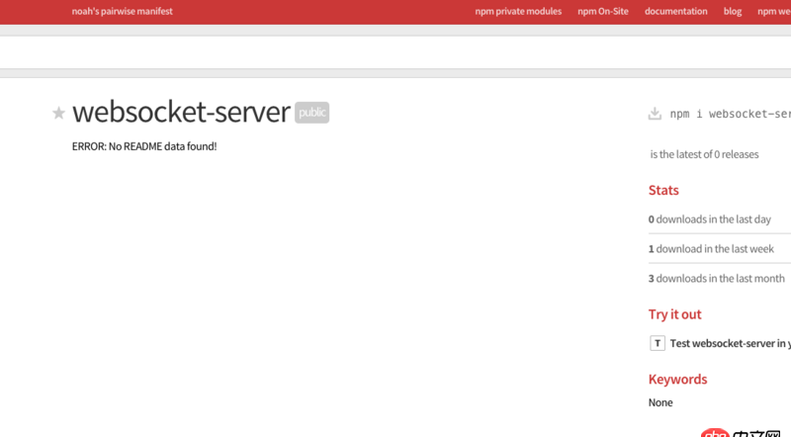Click the public badge next to package name
The image size is (791, 437).
(311, 113)
